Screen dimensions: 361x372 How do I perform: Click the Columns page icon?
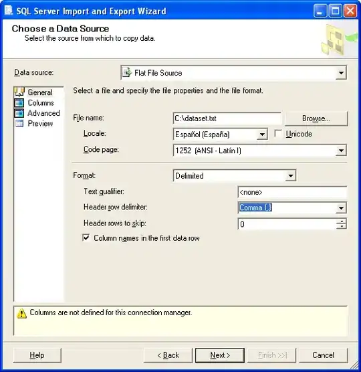[19, 103]
